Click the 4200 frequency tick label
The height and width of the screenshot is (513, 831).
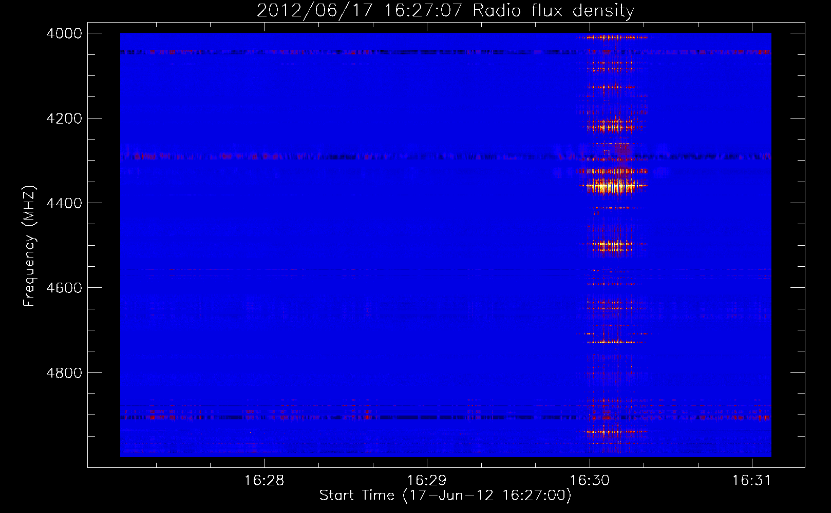[64, 119]
